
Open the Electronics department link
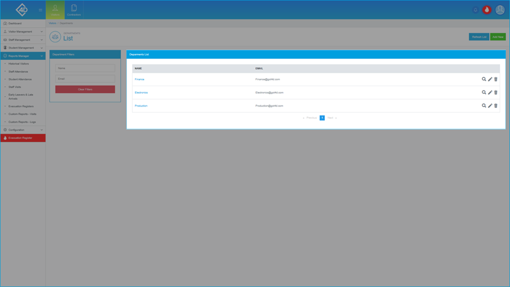[x=141, y=93]
